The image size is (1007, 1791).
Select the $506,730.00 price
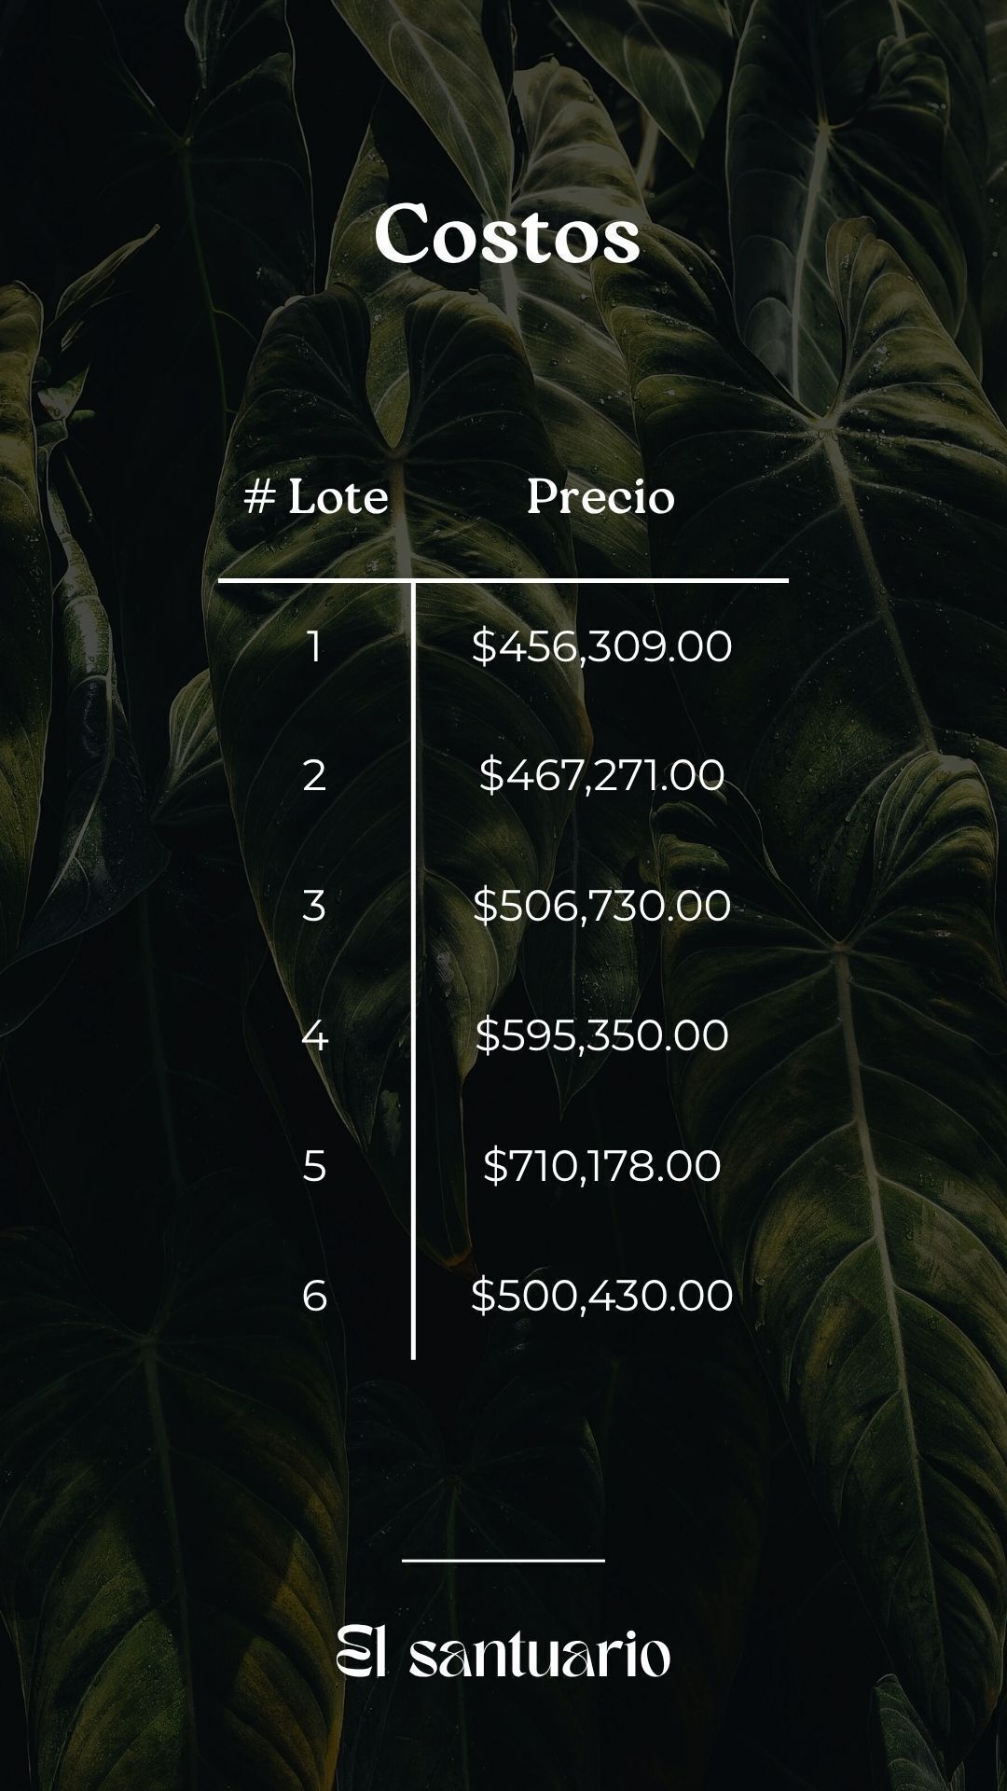click(601, 906)
